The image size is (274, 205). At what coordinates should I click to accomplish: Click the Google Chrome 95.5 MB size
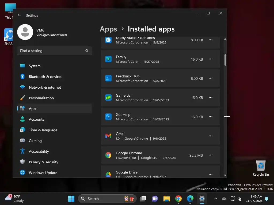click(x=196, y=155)
